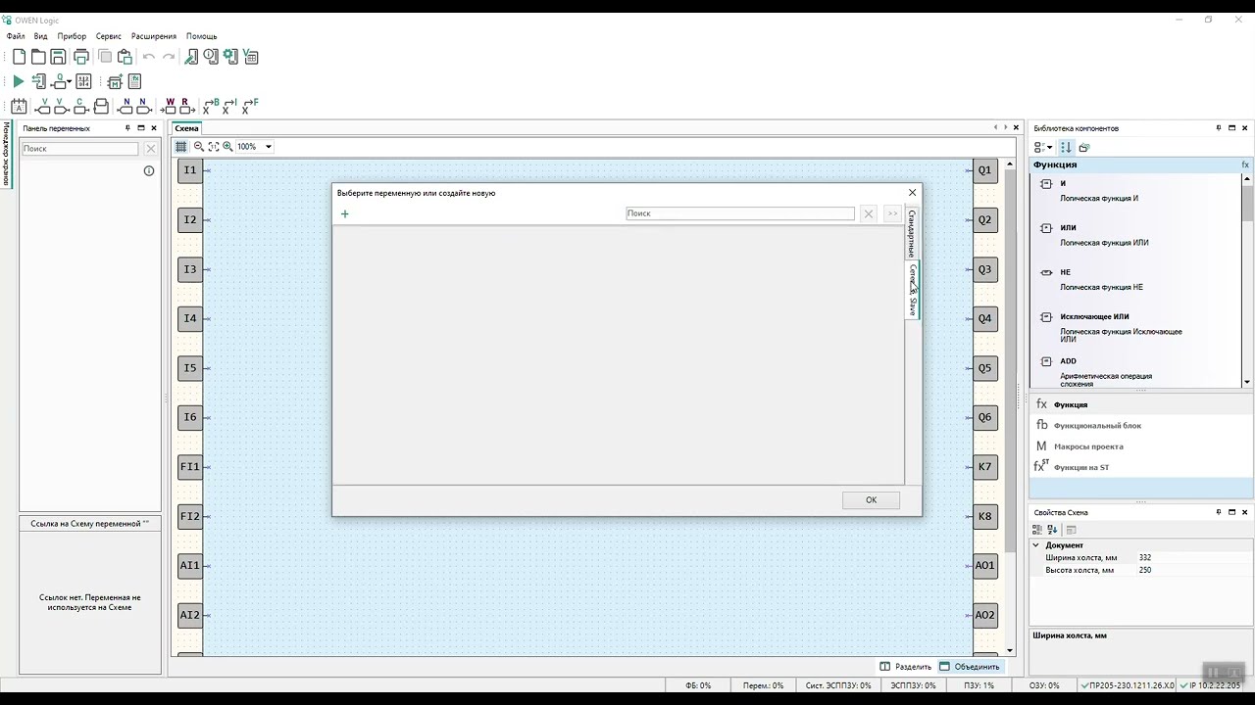This screenshot has width=1255, height=705.
Task: Save the project with the floppy disk icon
Action: pos(58,57)
